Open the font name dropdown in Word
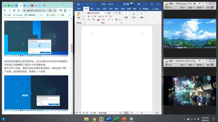 pyautogui.click(x=105, y=13)
